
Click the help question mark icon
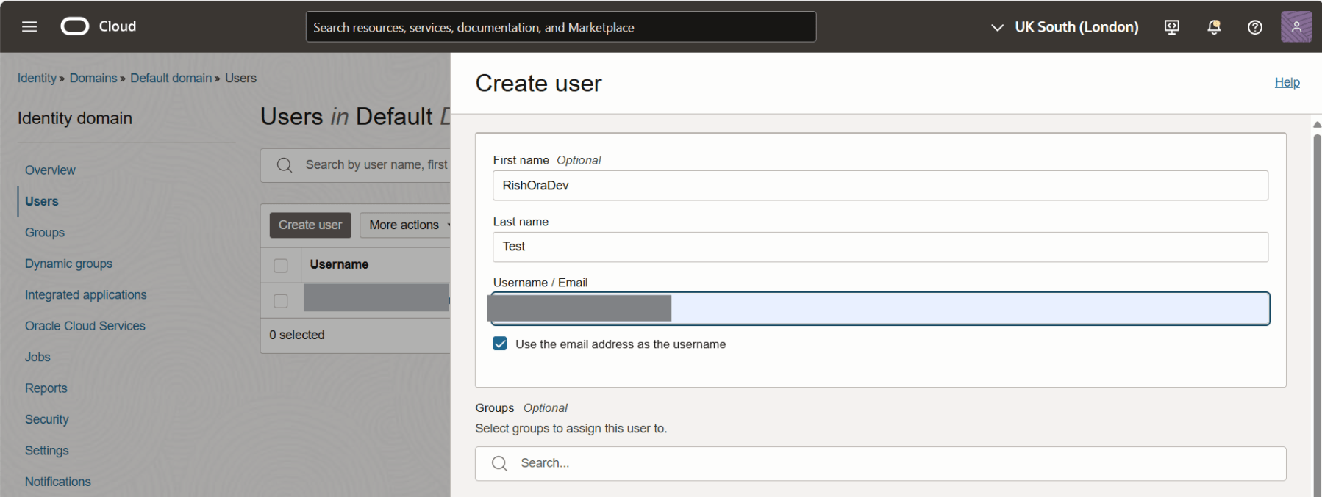coord(1254,27)
